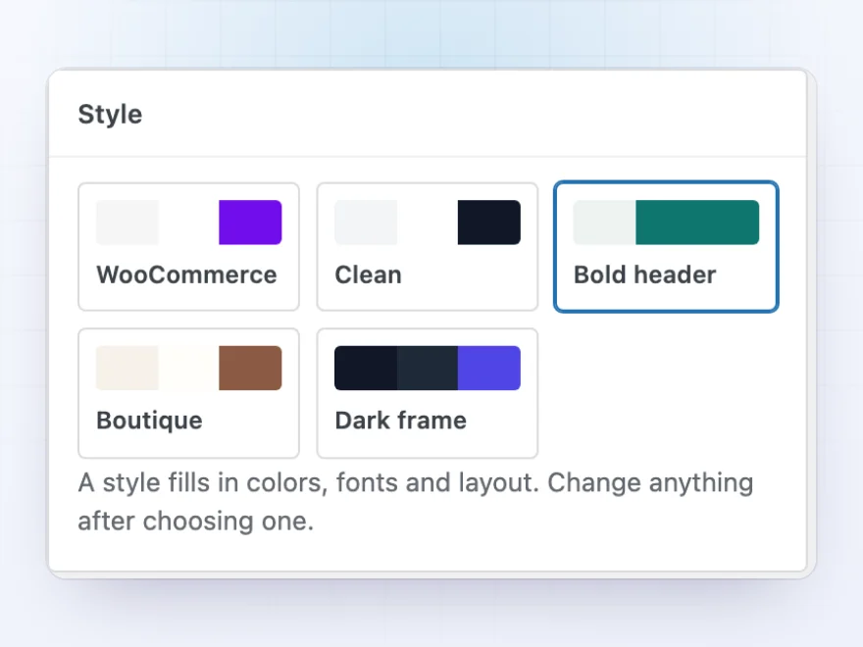863x647 pixels.
Task: Click the brown swatch in Boutique
Action: pos(250,368)
